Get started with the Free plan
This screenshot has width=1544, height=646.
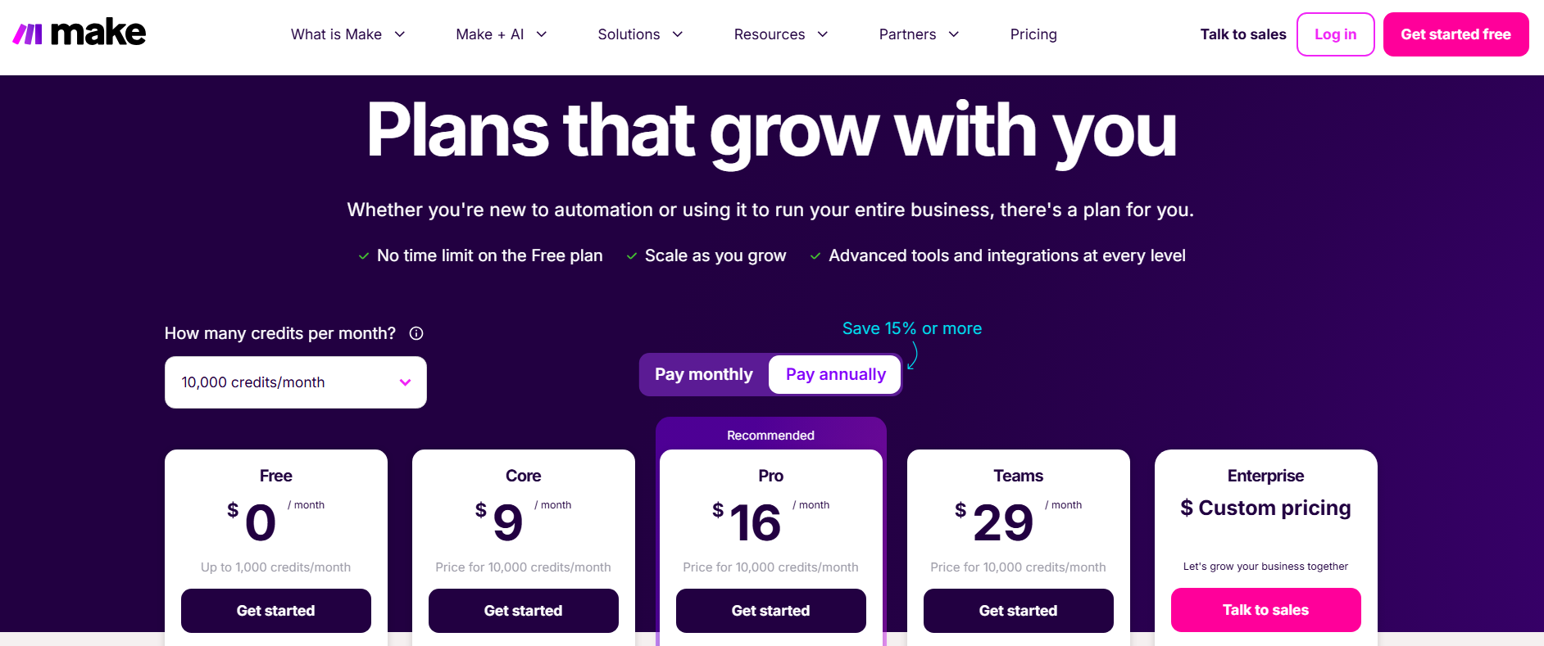pos(276,611)
